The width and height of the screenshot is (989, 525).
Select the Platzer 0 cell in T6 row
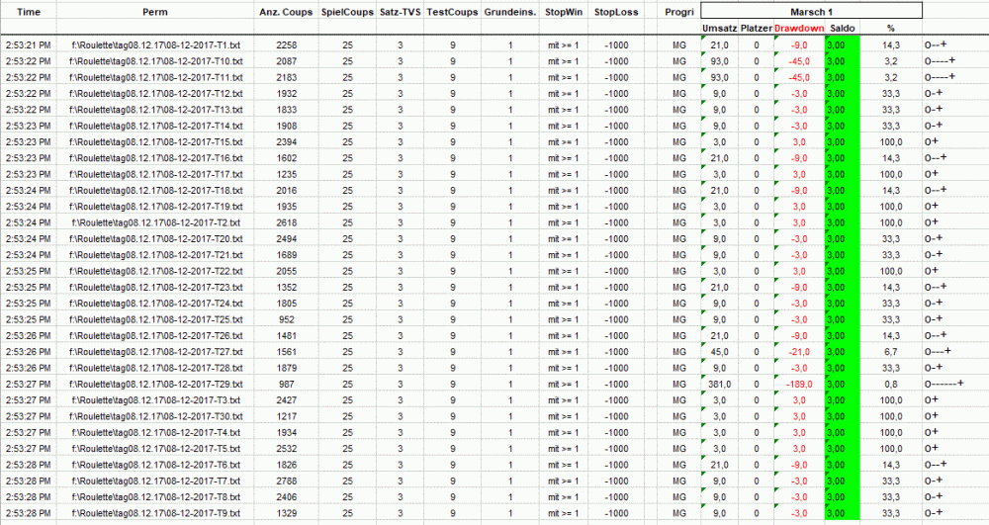point(757,465)
